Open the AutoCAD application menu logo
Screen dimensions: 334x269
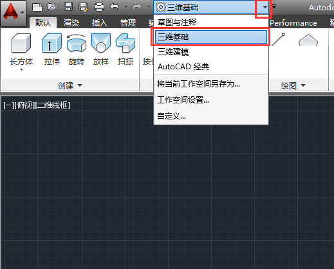point(13,13)
